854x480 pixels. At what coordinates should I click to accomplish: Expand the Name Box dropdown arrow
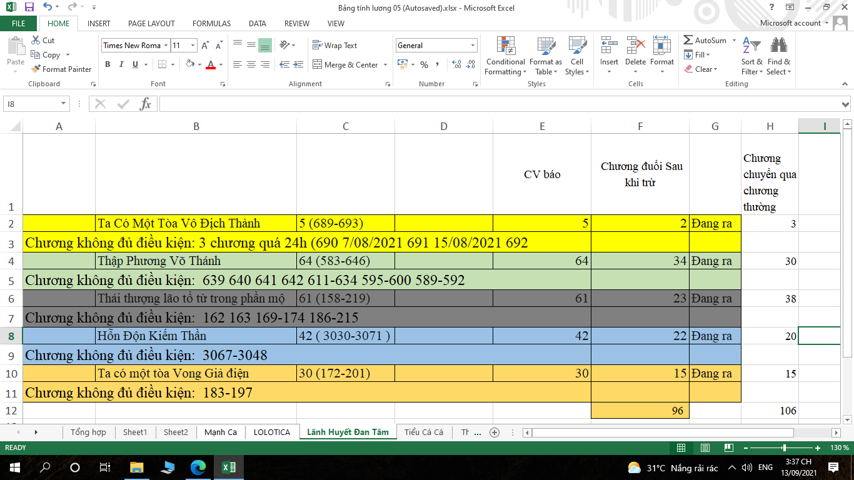[63, 104]
